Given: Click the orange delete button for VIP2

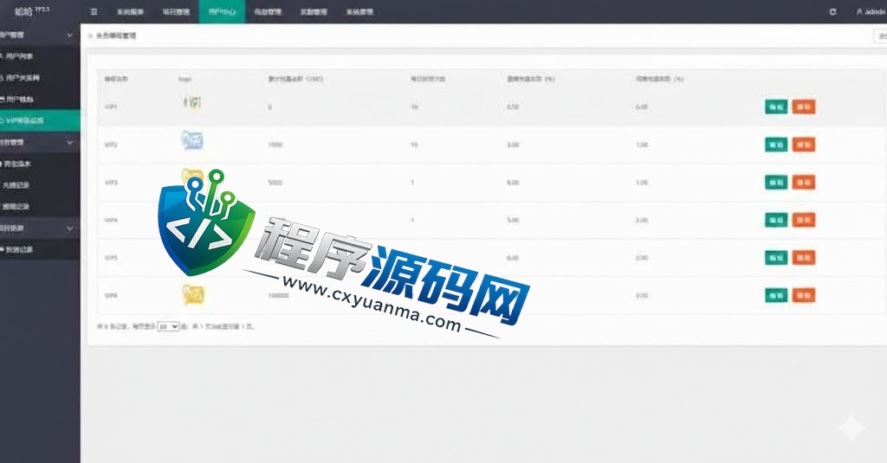Looking at the screenshot, I should 803,145.
